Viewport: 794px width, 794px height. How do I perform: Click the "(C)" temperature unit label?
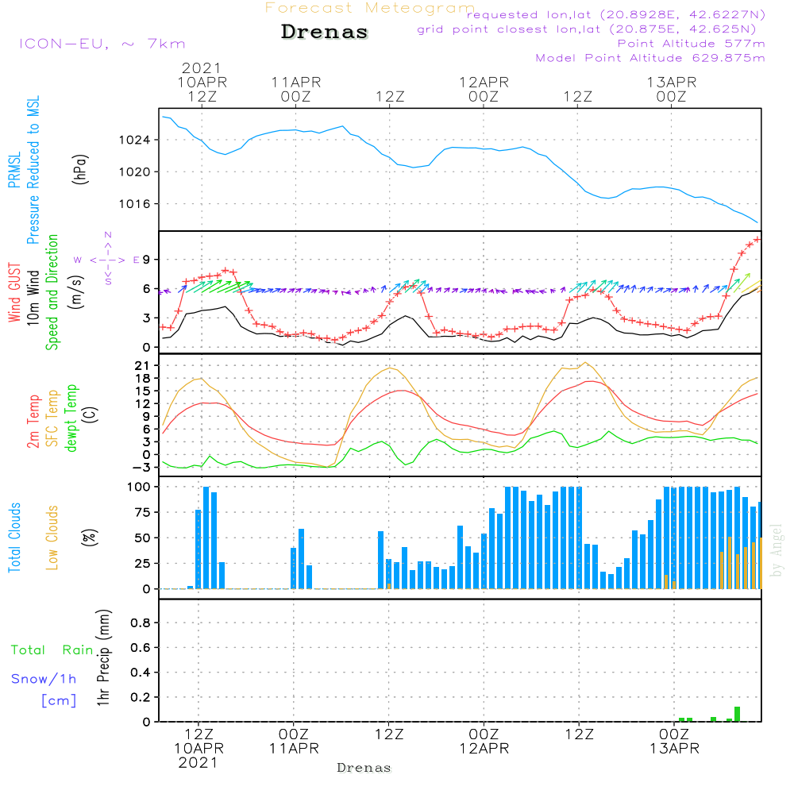(x=91, y=414)
